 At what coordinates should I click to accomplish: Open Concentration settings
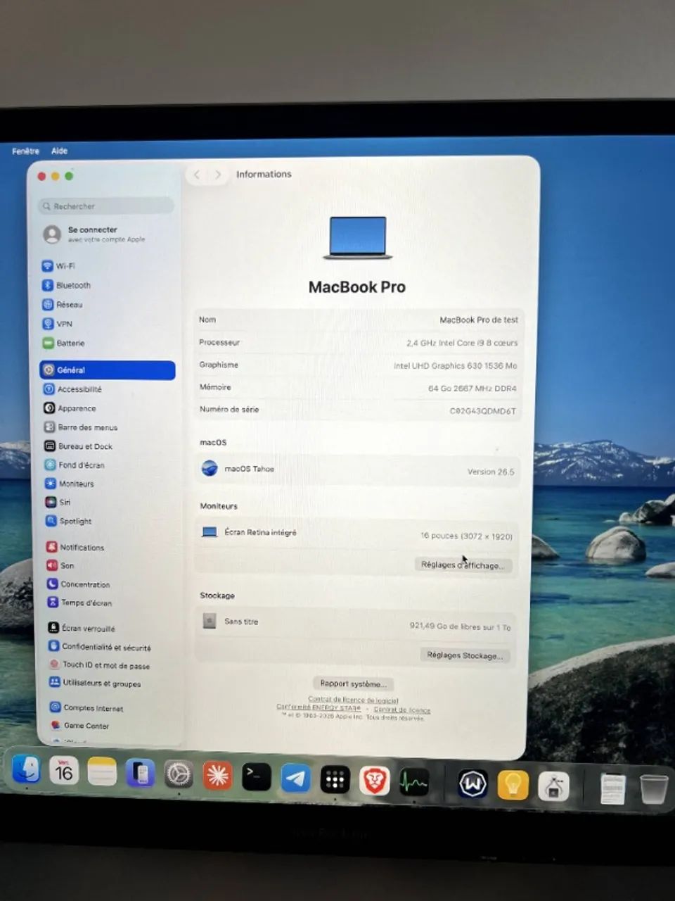[79, 584]
